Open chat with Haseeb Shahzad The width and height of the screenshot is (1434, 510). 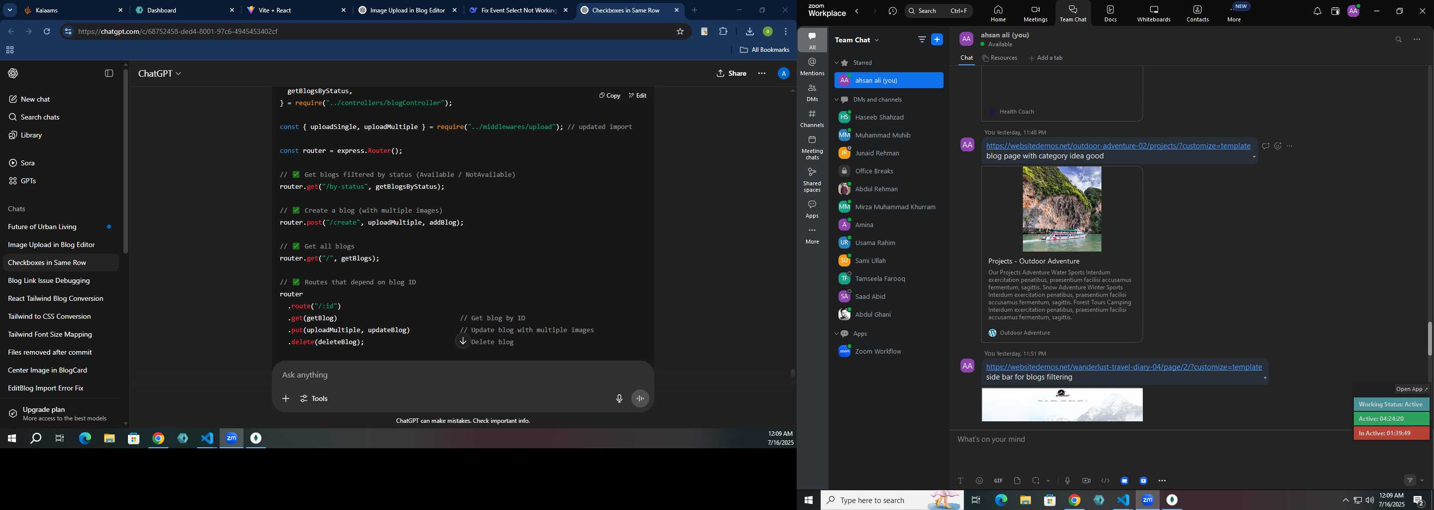888,118
